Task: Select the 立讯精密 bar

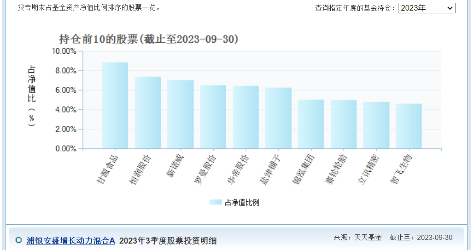Action: pyautogui.click(x=376, y=125)
